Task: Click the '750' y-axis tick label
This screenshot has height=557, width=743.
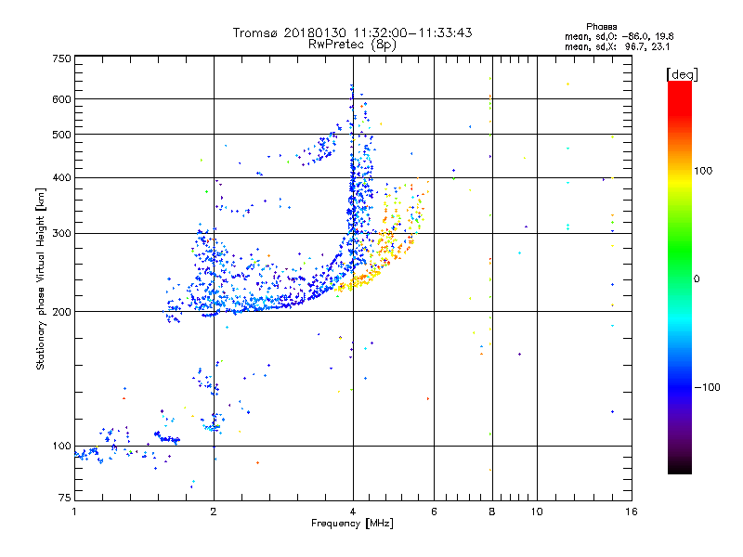Action: [61, 58]
